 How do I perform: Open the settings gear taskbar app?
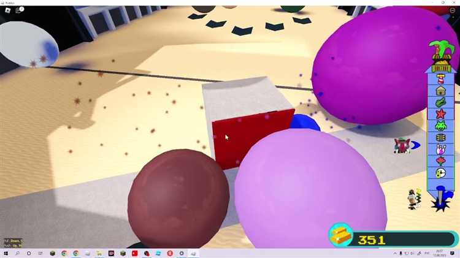pos(182,253)
